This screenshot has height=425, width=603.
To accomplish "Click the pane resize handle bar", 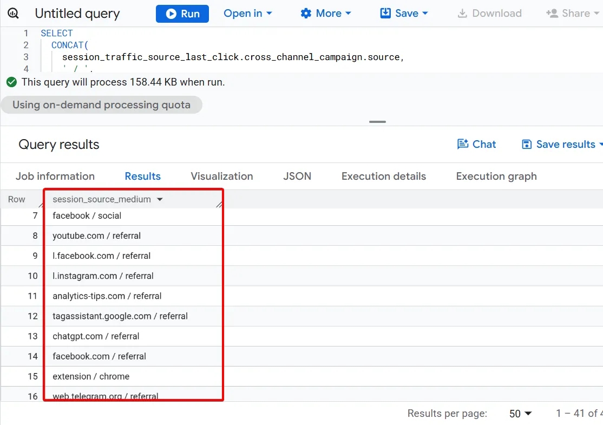I will (x=377, y=121).
